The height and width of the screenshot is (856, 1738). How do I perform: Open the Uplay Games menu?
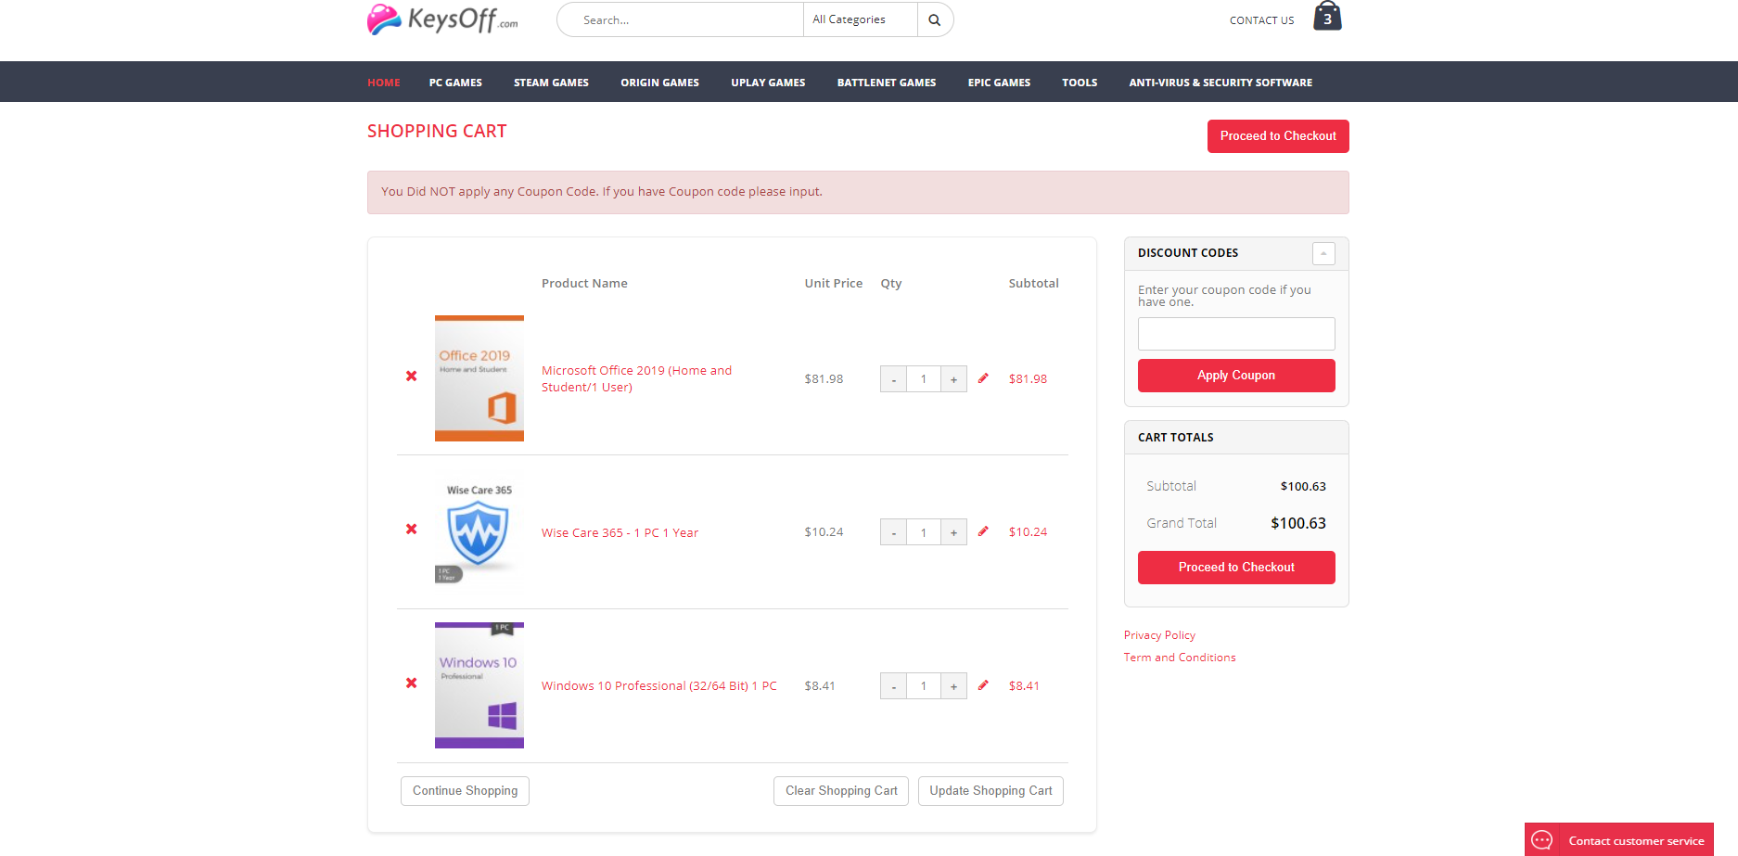pyautogui.click(x=768, y=83)
